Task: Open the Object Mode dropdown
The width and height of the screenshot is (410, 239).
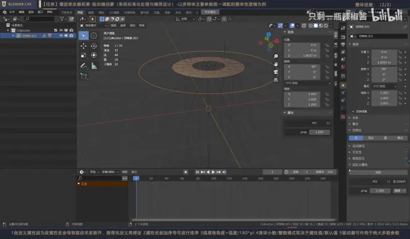Action: click(x=93, y=26)
